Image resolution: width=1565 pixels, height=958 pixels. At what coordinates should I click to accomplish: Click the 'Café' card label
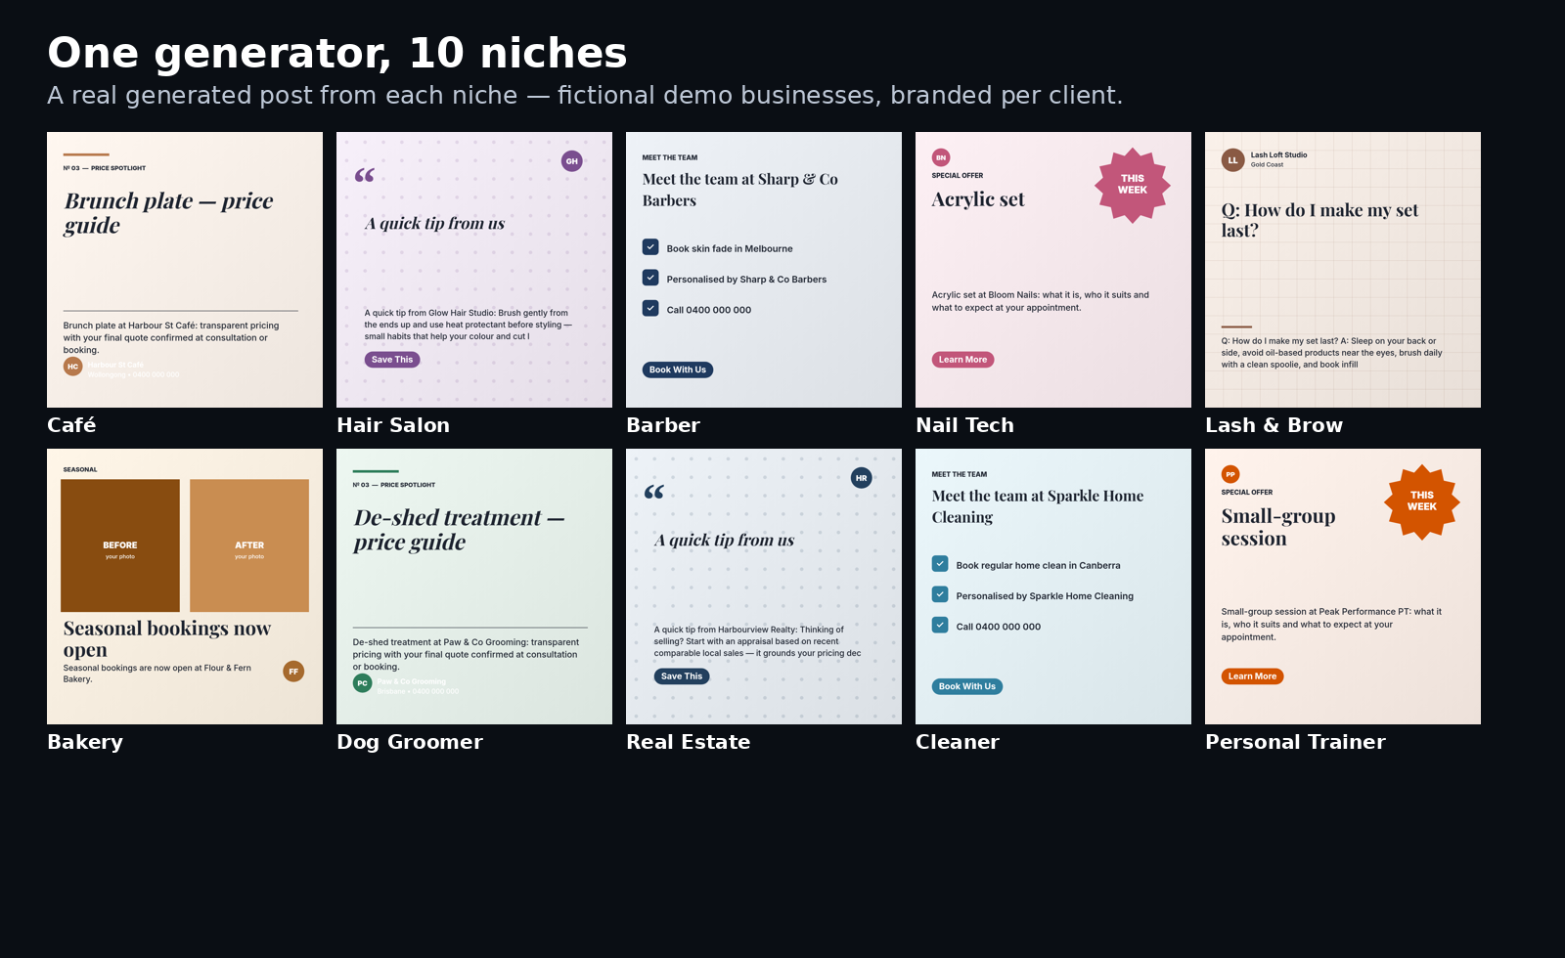coord(71,425)
